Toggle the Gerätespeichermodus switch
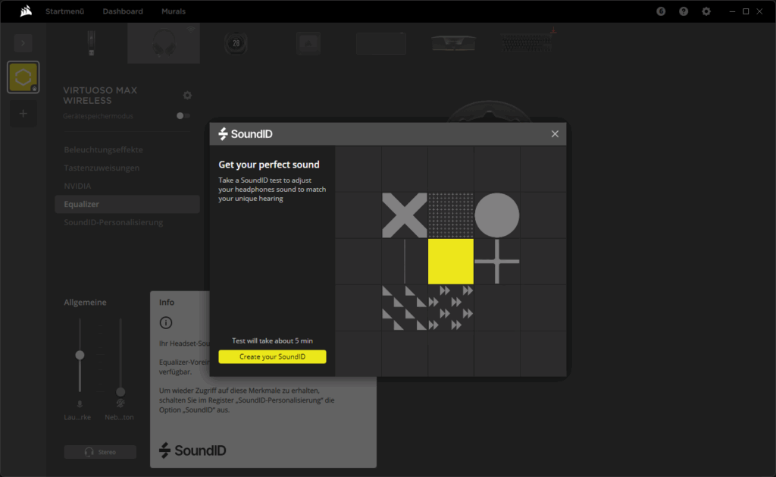This screenshot has height=477, width=776. [x=182, y=116]
